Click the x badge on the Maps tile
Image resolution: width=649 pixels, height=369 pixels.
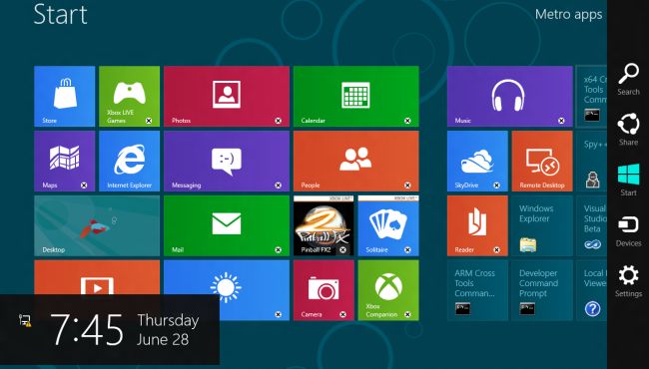click(84, 185)
